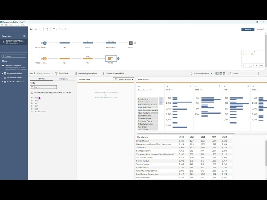Viewport: 267px width, 200px height.
Task: Click Identify Duplicate Rows
Action: (x=86, y=73)
